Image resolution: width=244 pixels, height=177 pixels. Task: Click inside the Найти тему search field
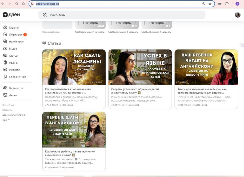click(122, 15)
